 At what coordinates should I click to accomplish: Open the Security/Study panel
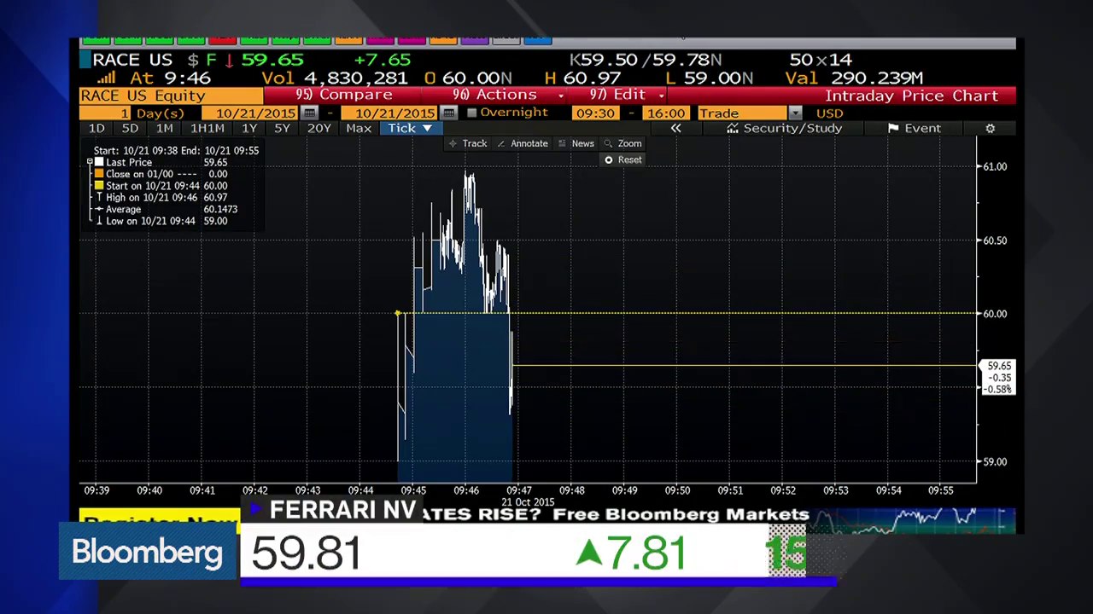pyautogui.click(x=785, y=128)
